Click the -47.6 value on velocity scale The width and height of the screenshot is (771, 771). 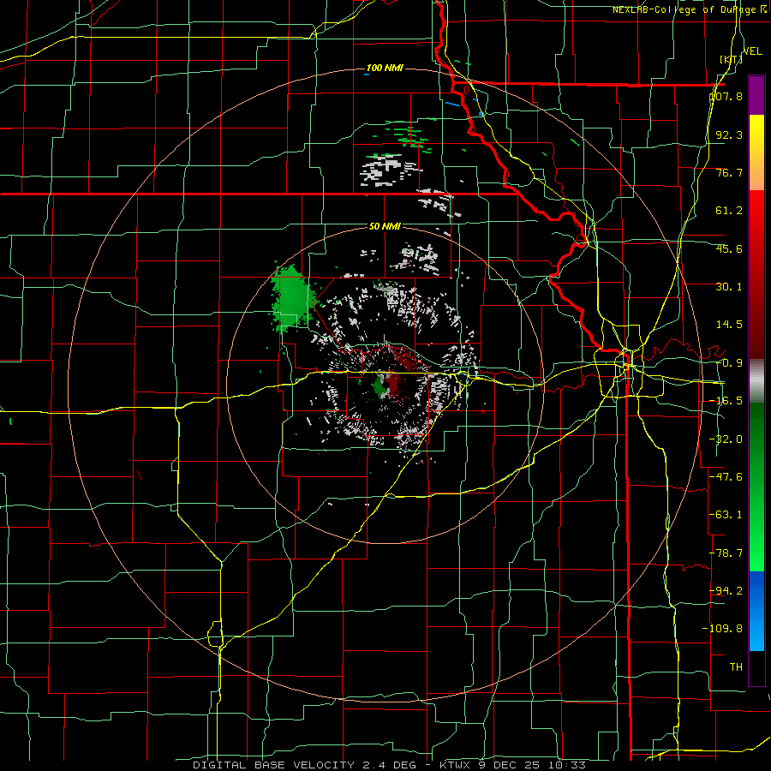(x=726, y=477)
